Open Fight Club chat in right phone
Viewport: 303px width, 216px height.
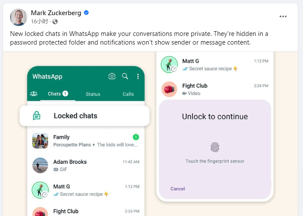coord(215,89)
